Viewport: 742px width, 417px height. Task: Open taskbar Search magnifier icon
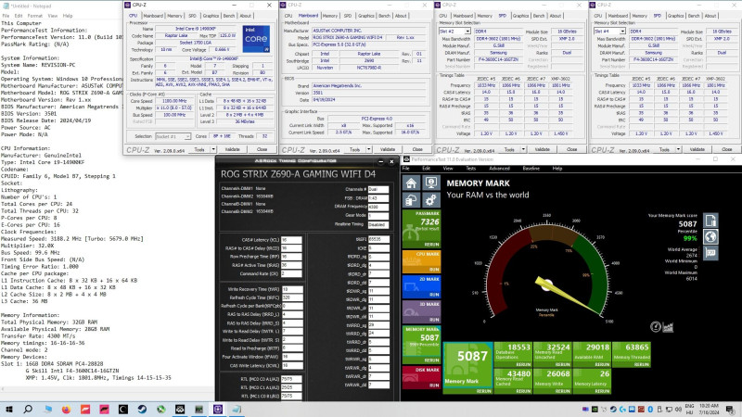[x=28, y=410]
